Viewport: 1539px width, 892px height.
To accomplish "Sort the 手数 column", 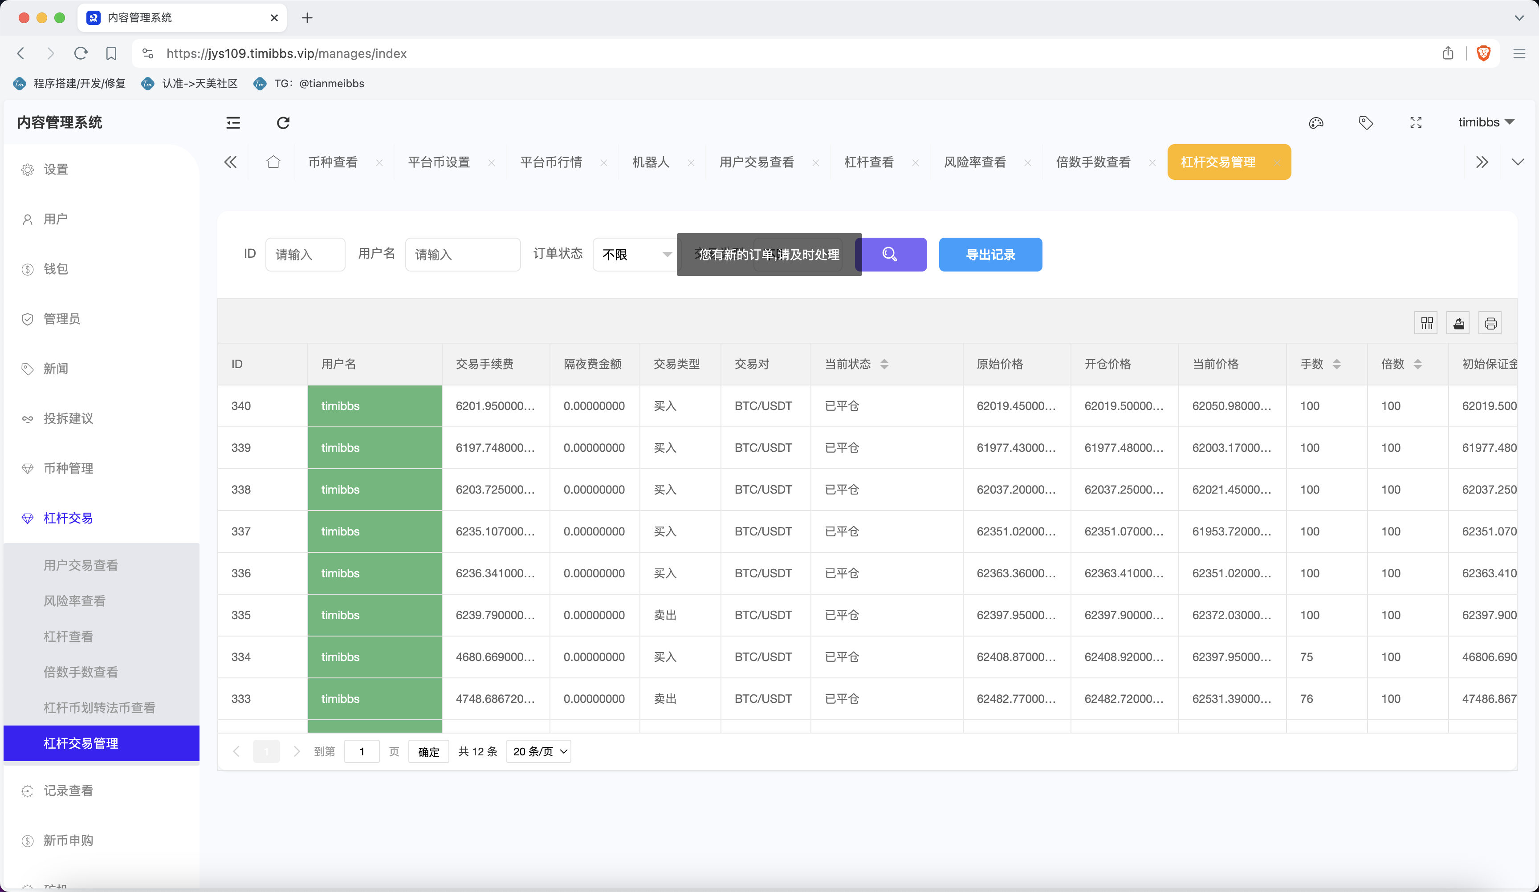I will click(1336, 364).
